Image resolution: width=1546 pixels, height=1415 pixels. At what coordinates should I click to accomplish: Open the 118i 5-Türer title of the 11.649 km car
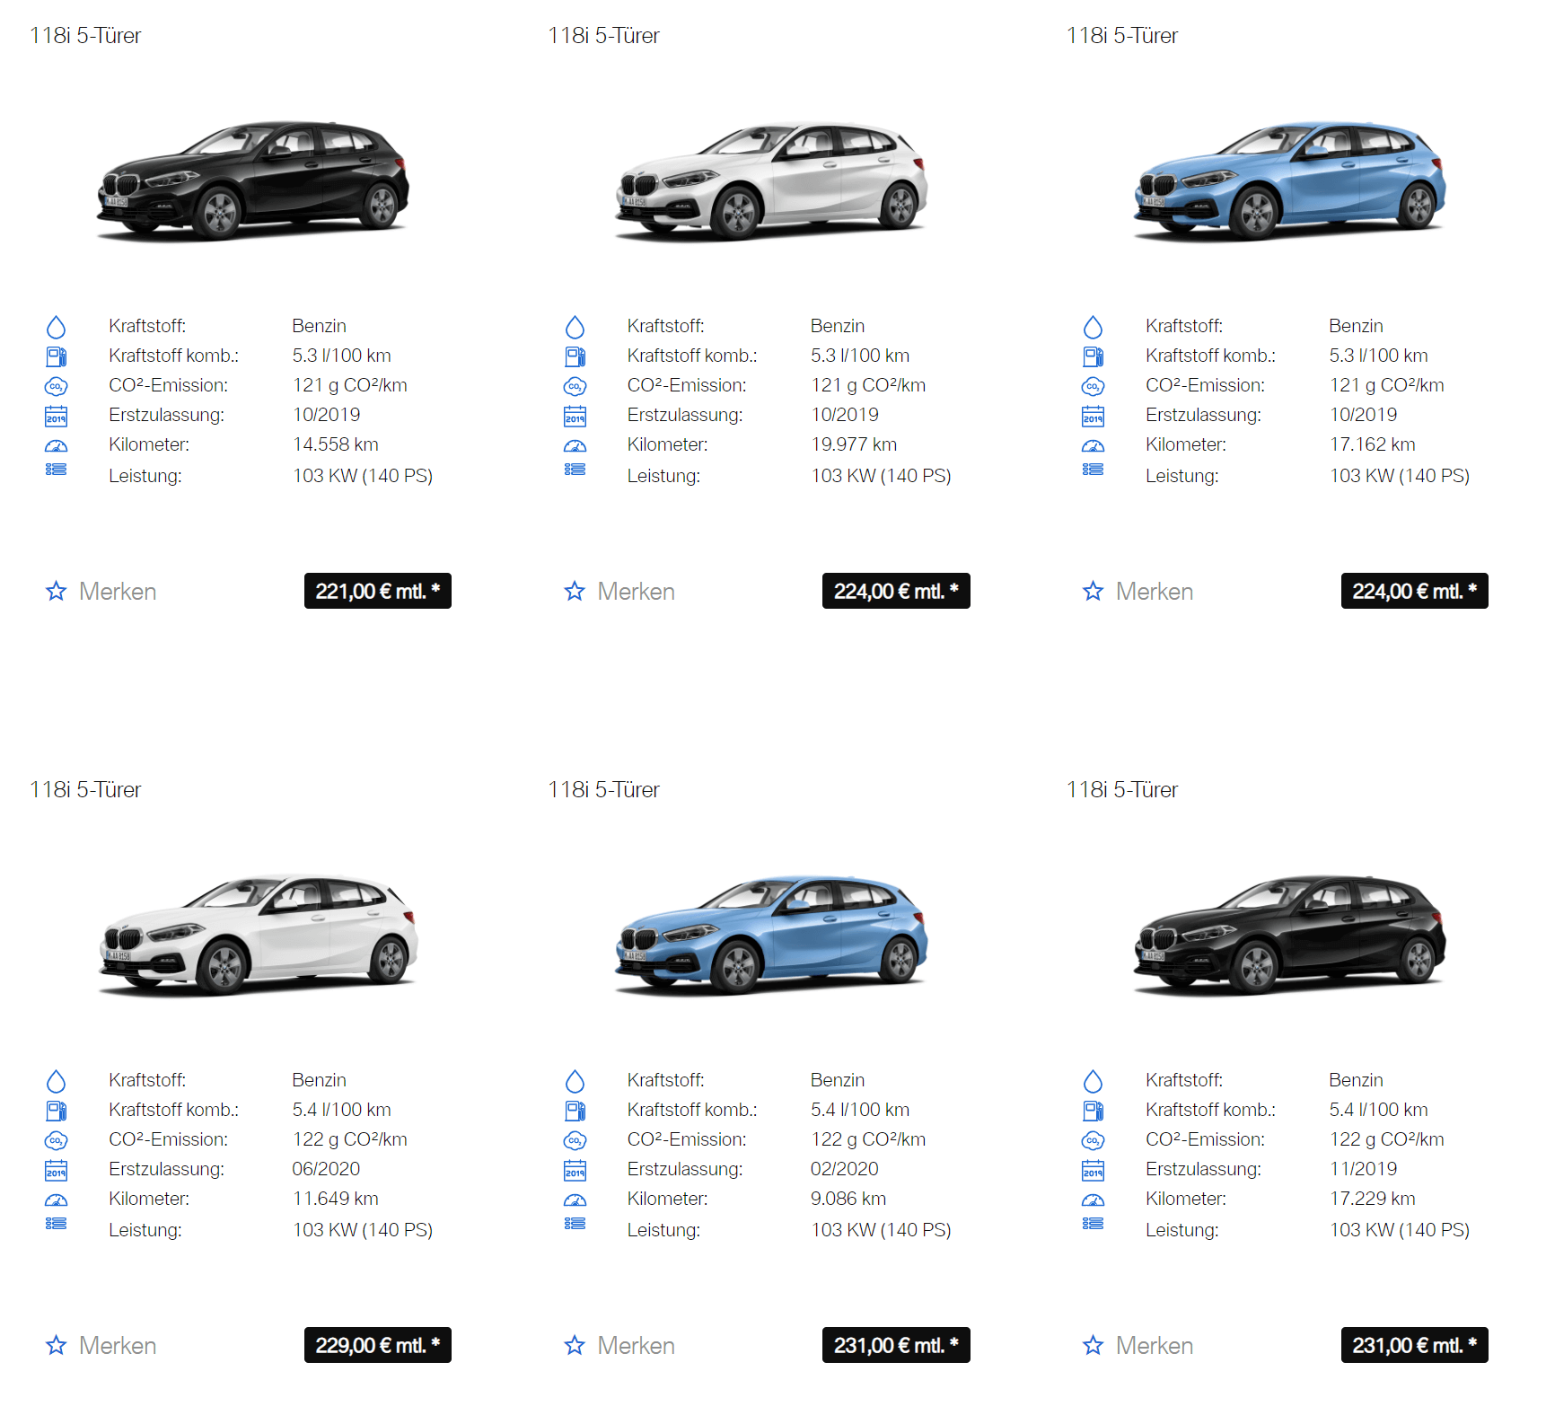coord(85,790)
